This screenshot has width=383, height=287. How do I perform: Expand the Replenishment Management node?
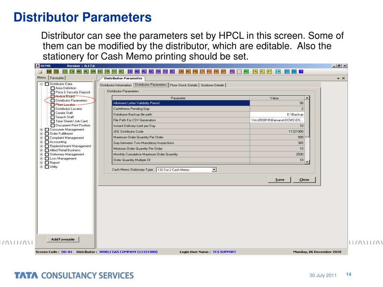click(42, 146)
